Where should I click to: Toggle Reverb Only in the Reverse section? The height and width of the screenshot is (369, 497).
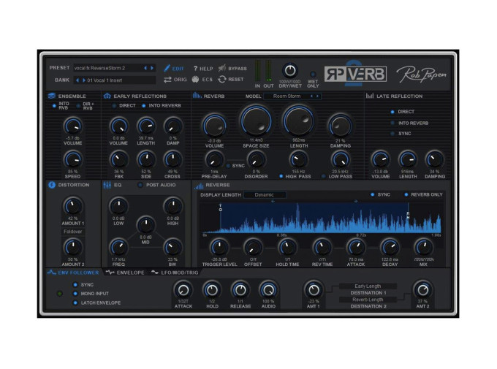click(406, 195)
